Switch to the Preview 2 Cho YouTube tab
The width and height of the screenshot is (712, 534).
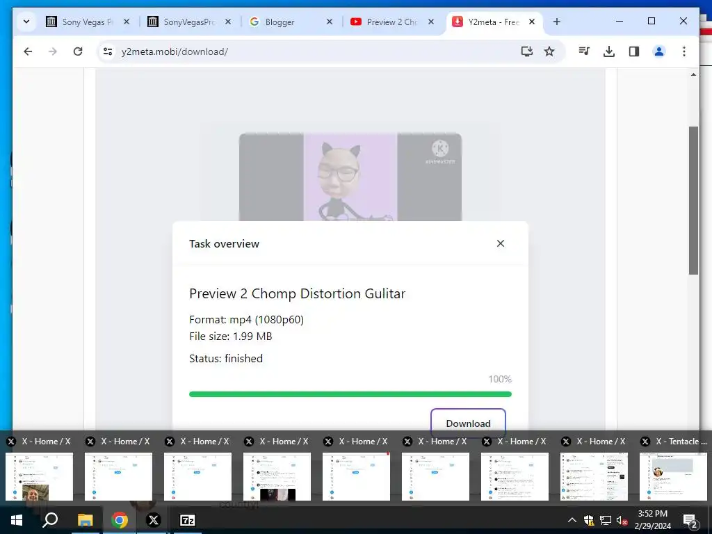[393, 22]
